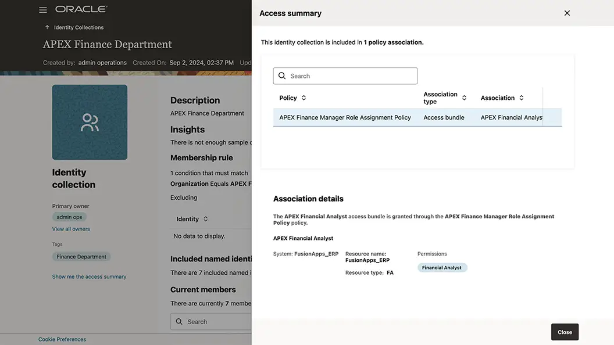Open the hamburger navigation menu
The image size is (614, 345).
42,10
